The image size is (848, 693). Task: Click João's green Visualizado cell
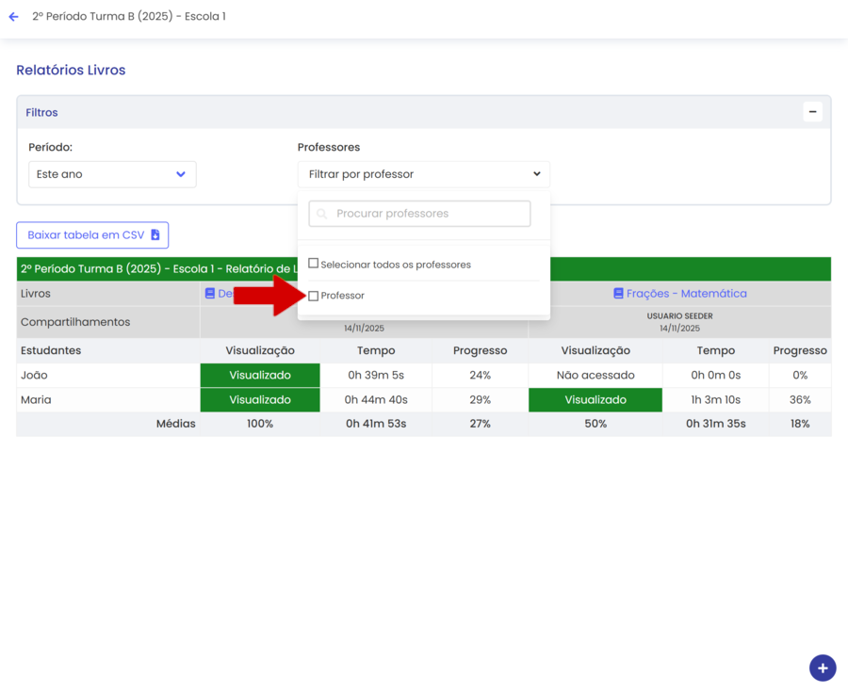(260, 375)
